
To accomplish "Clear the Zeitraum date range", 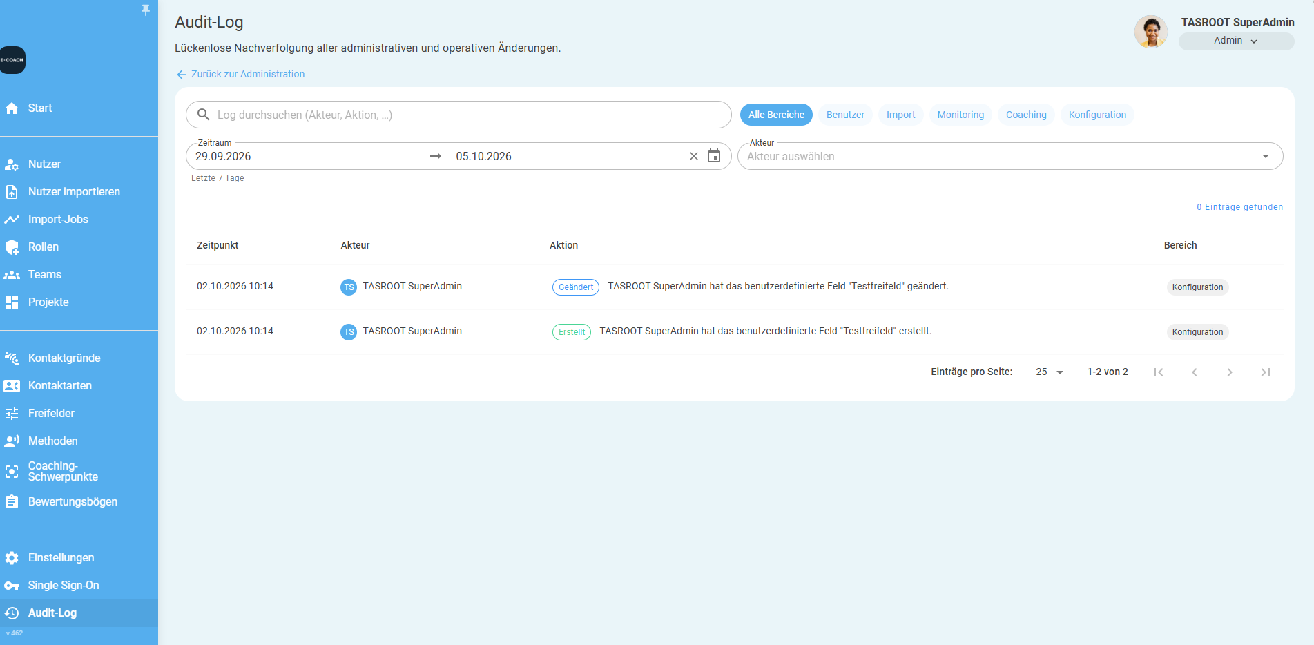I will click(x=694, y=156).
